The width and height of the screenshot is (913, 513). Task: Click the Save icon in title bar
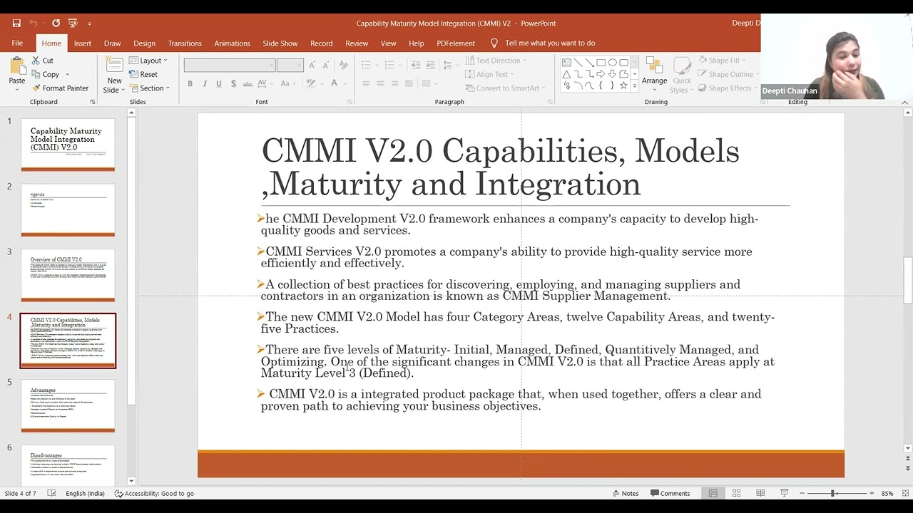[16, 23]
